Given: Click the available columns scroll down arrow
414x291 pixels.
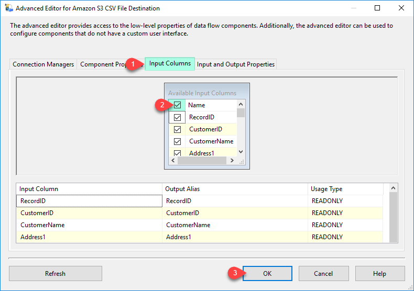Looking at the screenshot, I should click(x=241, y=152).
